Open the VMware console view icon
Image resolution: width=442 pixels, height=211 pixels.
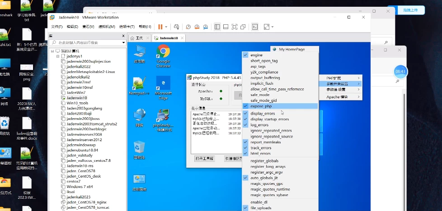(255, 27)
